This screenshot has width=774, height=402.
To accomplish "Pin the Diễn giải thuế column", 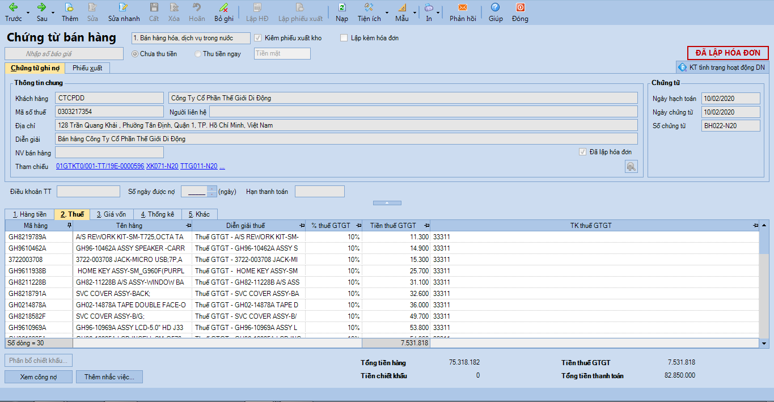I will [302, 226].
